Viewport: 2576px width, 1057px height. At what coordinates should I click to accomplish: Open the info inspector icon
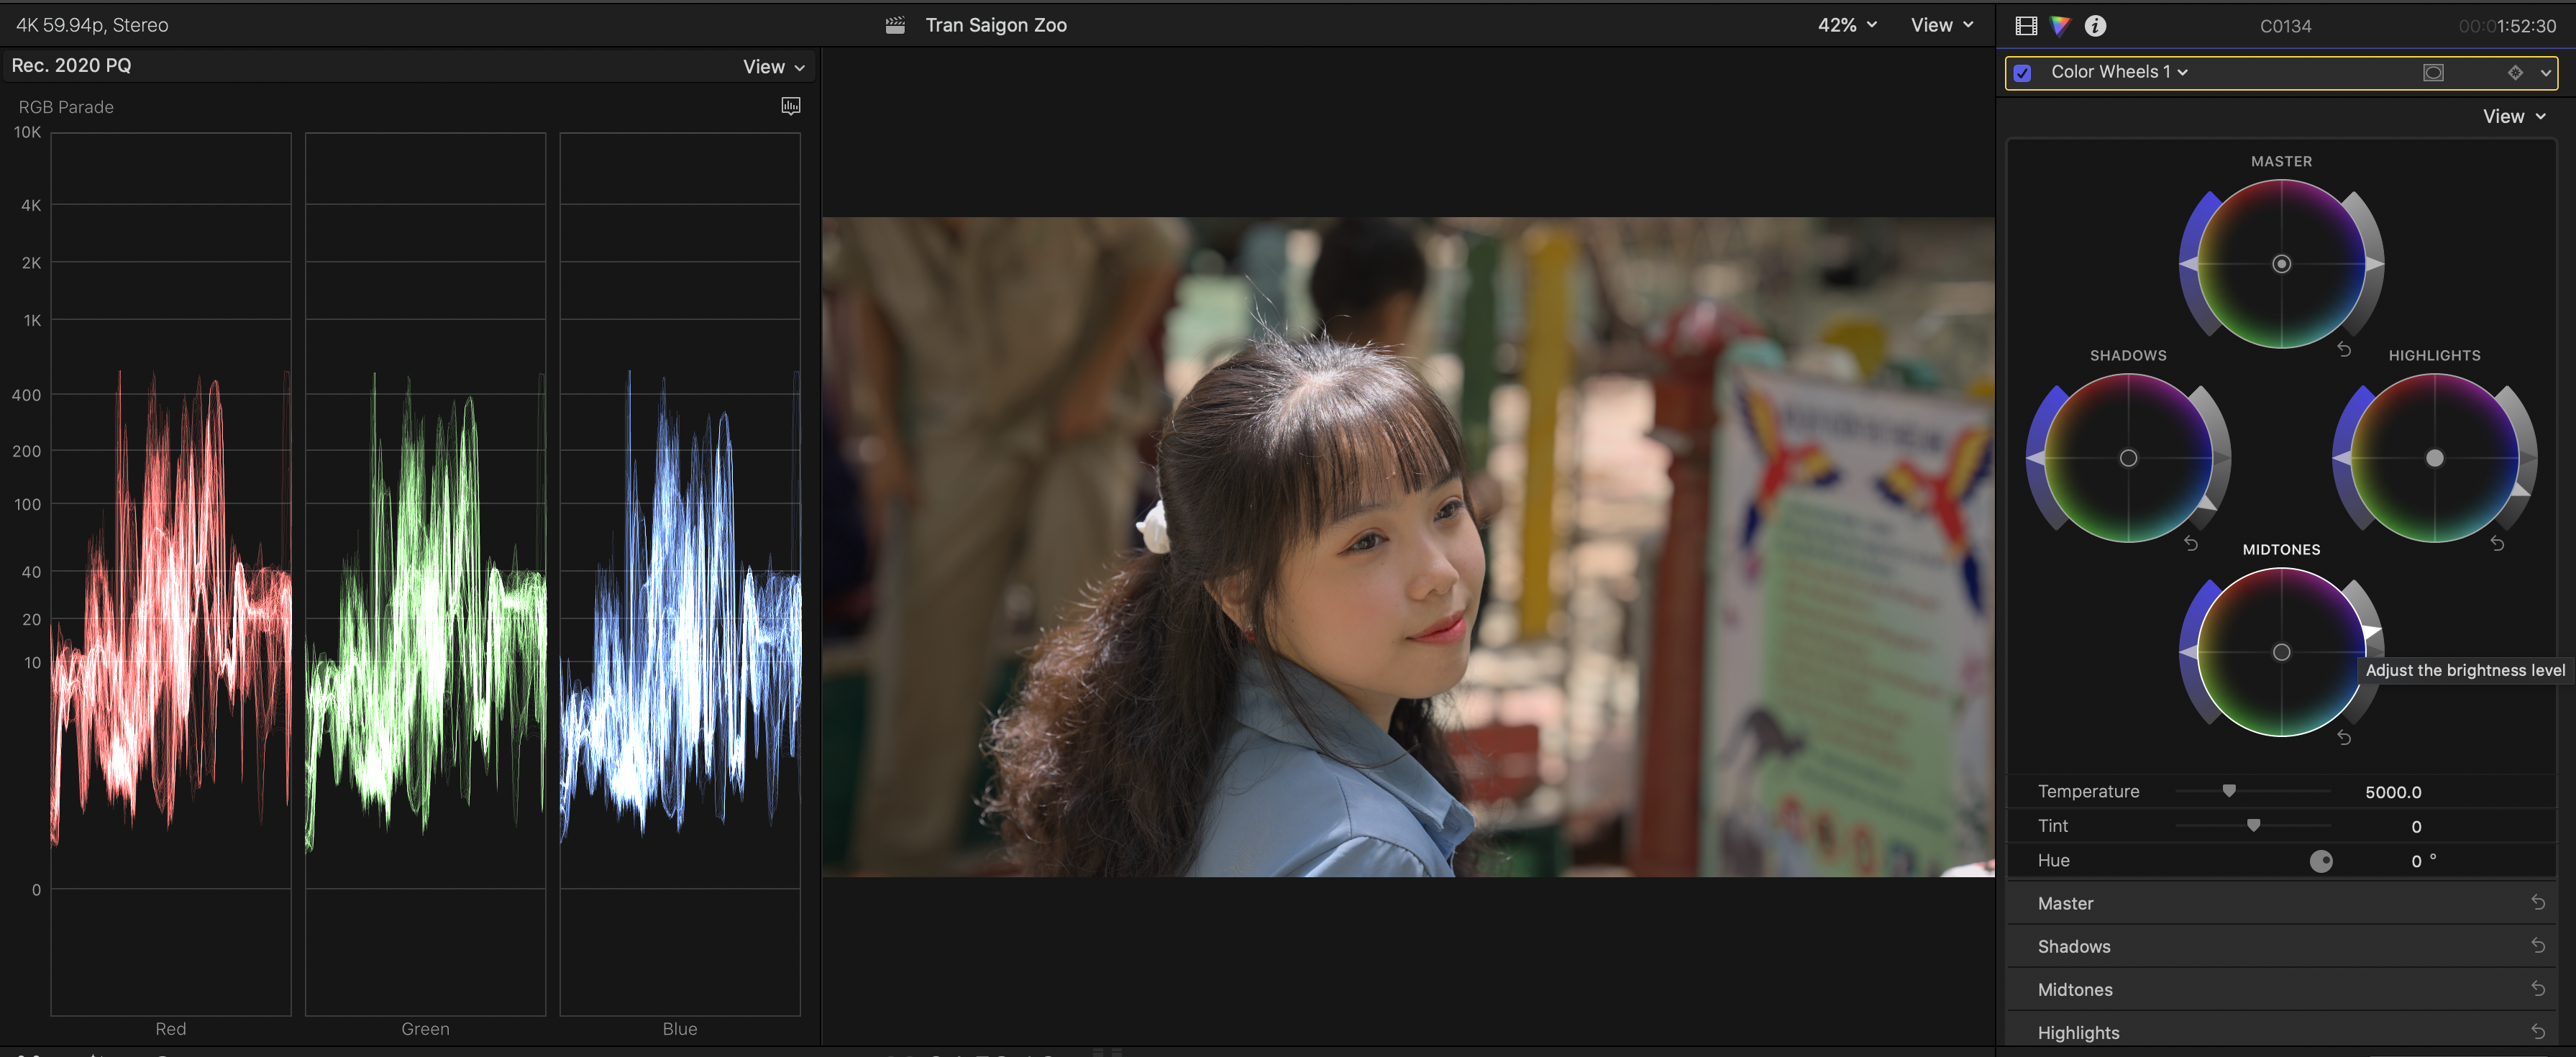(2095, 26)
